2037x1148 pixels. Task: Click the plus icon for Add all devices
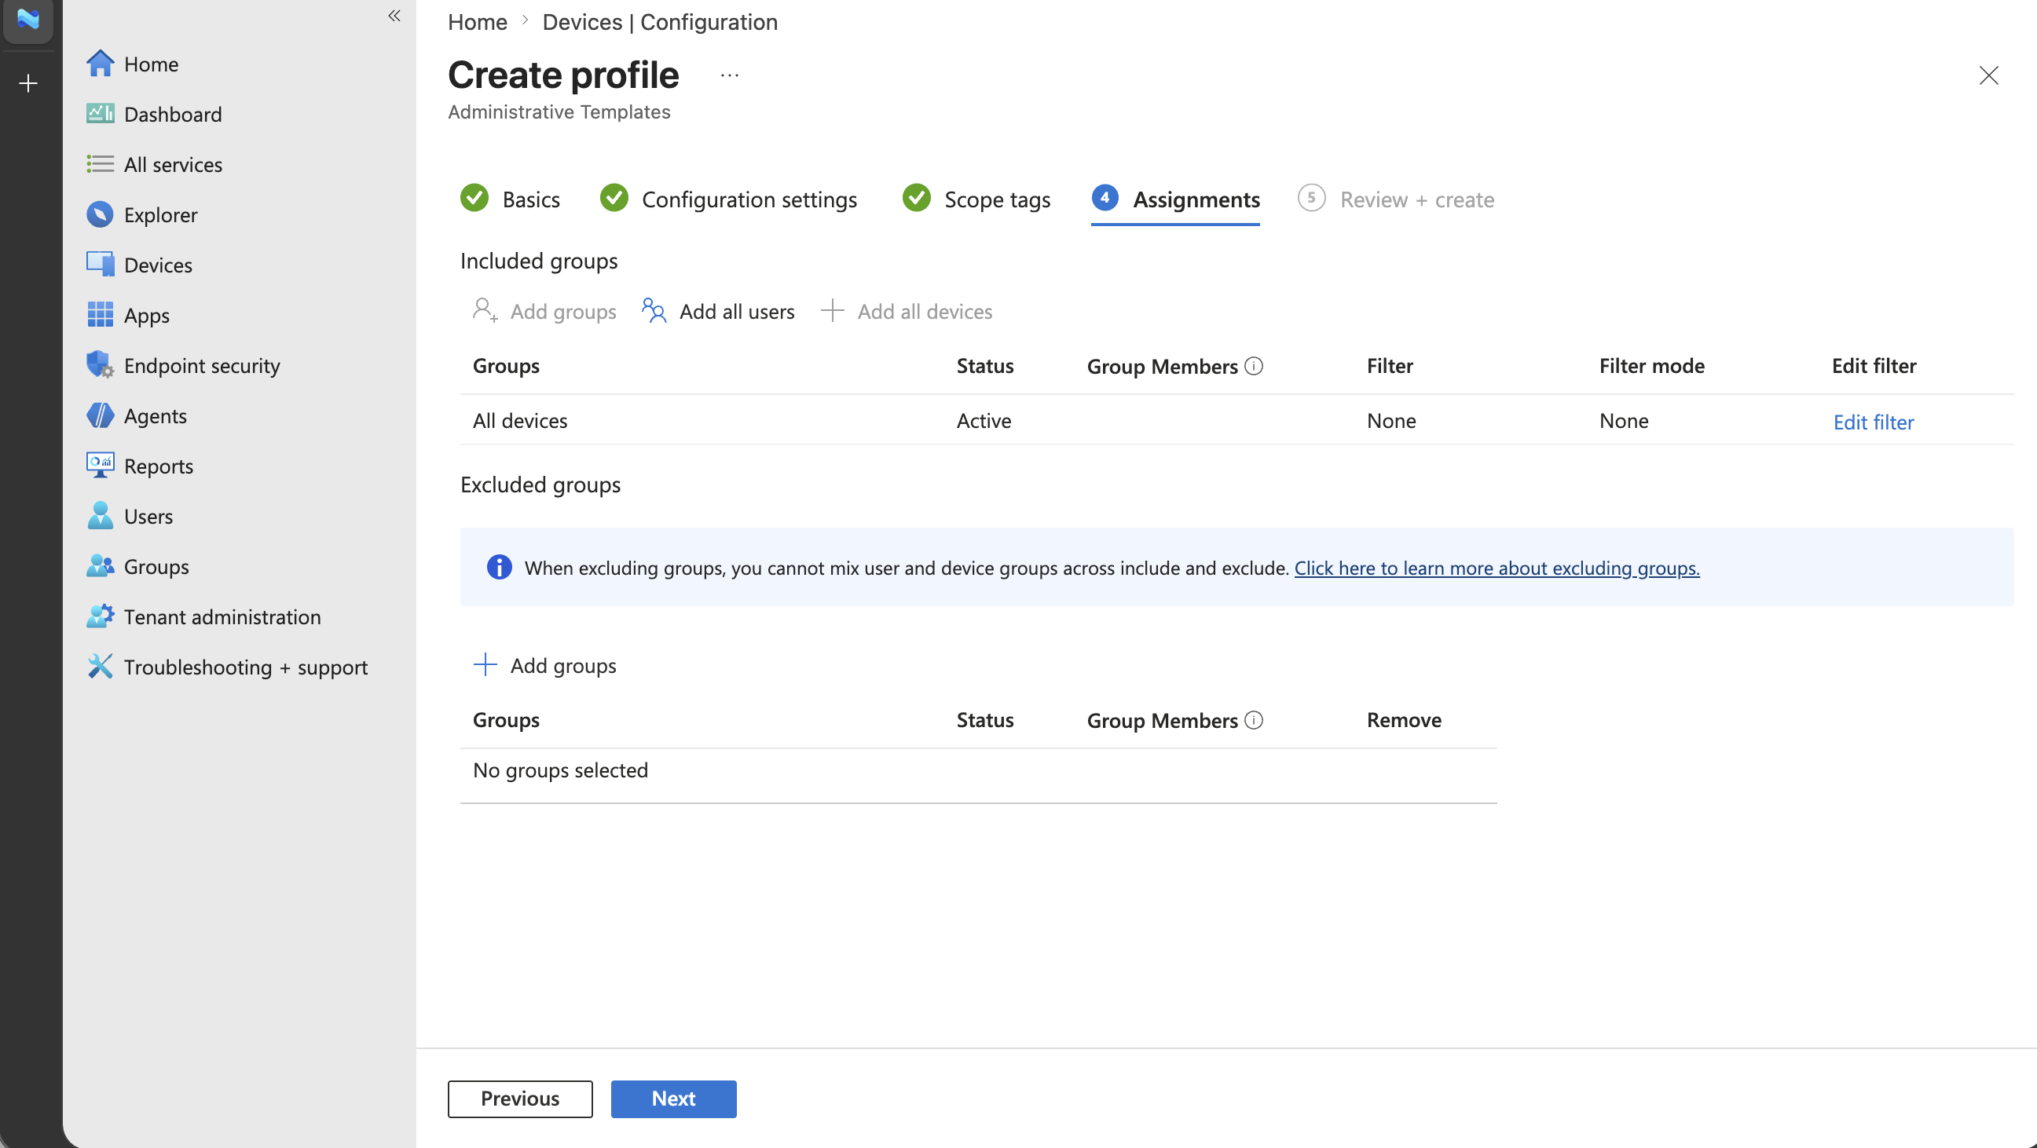(832, 311)
